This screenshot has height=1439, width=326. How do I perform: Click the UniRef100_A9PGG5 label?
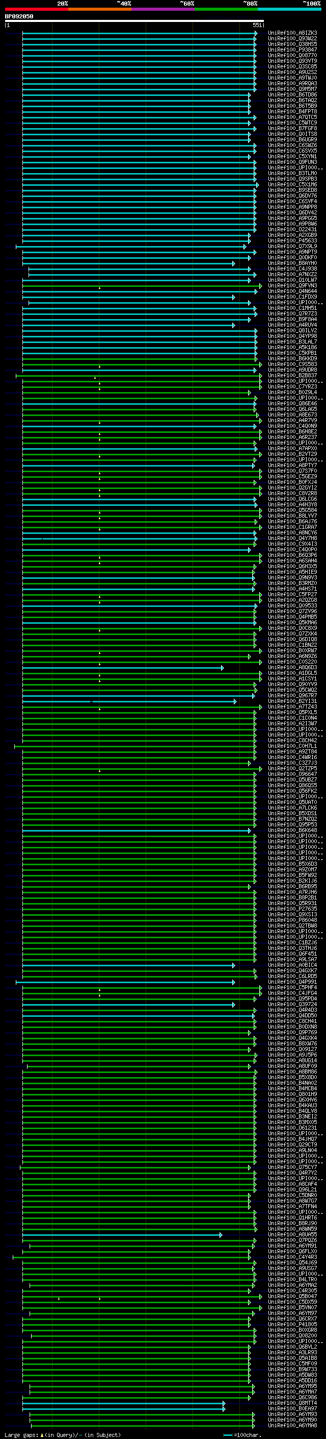292,218
